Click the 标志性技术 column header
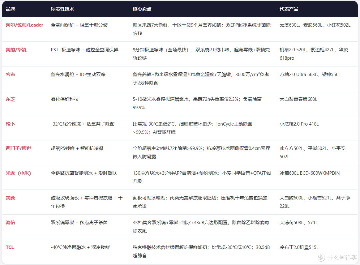Viewport: 360px width, 265px height. click(x=62, y=9)
